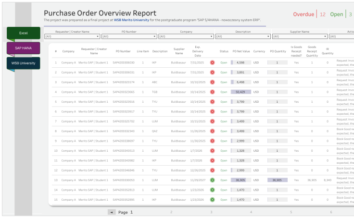Image resolution: width=354 pixels, height=218 pixels.
Task: Click the red status circle for row 8
Action: [x=212, y=131]
